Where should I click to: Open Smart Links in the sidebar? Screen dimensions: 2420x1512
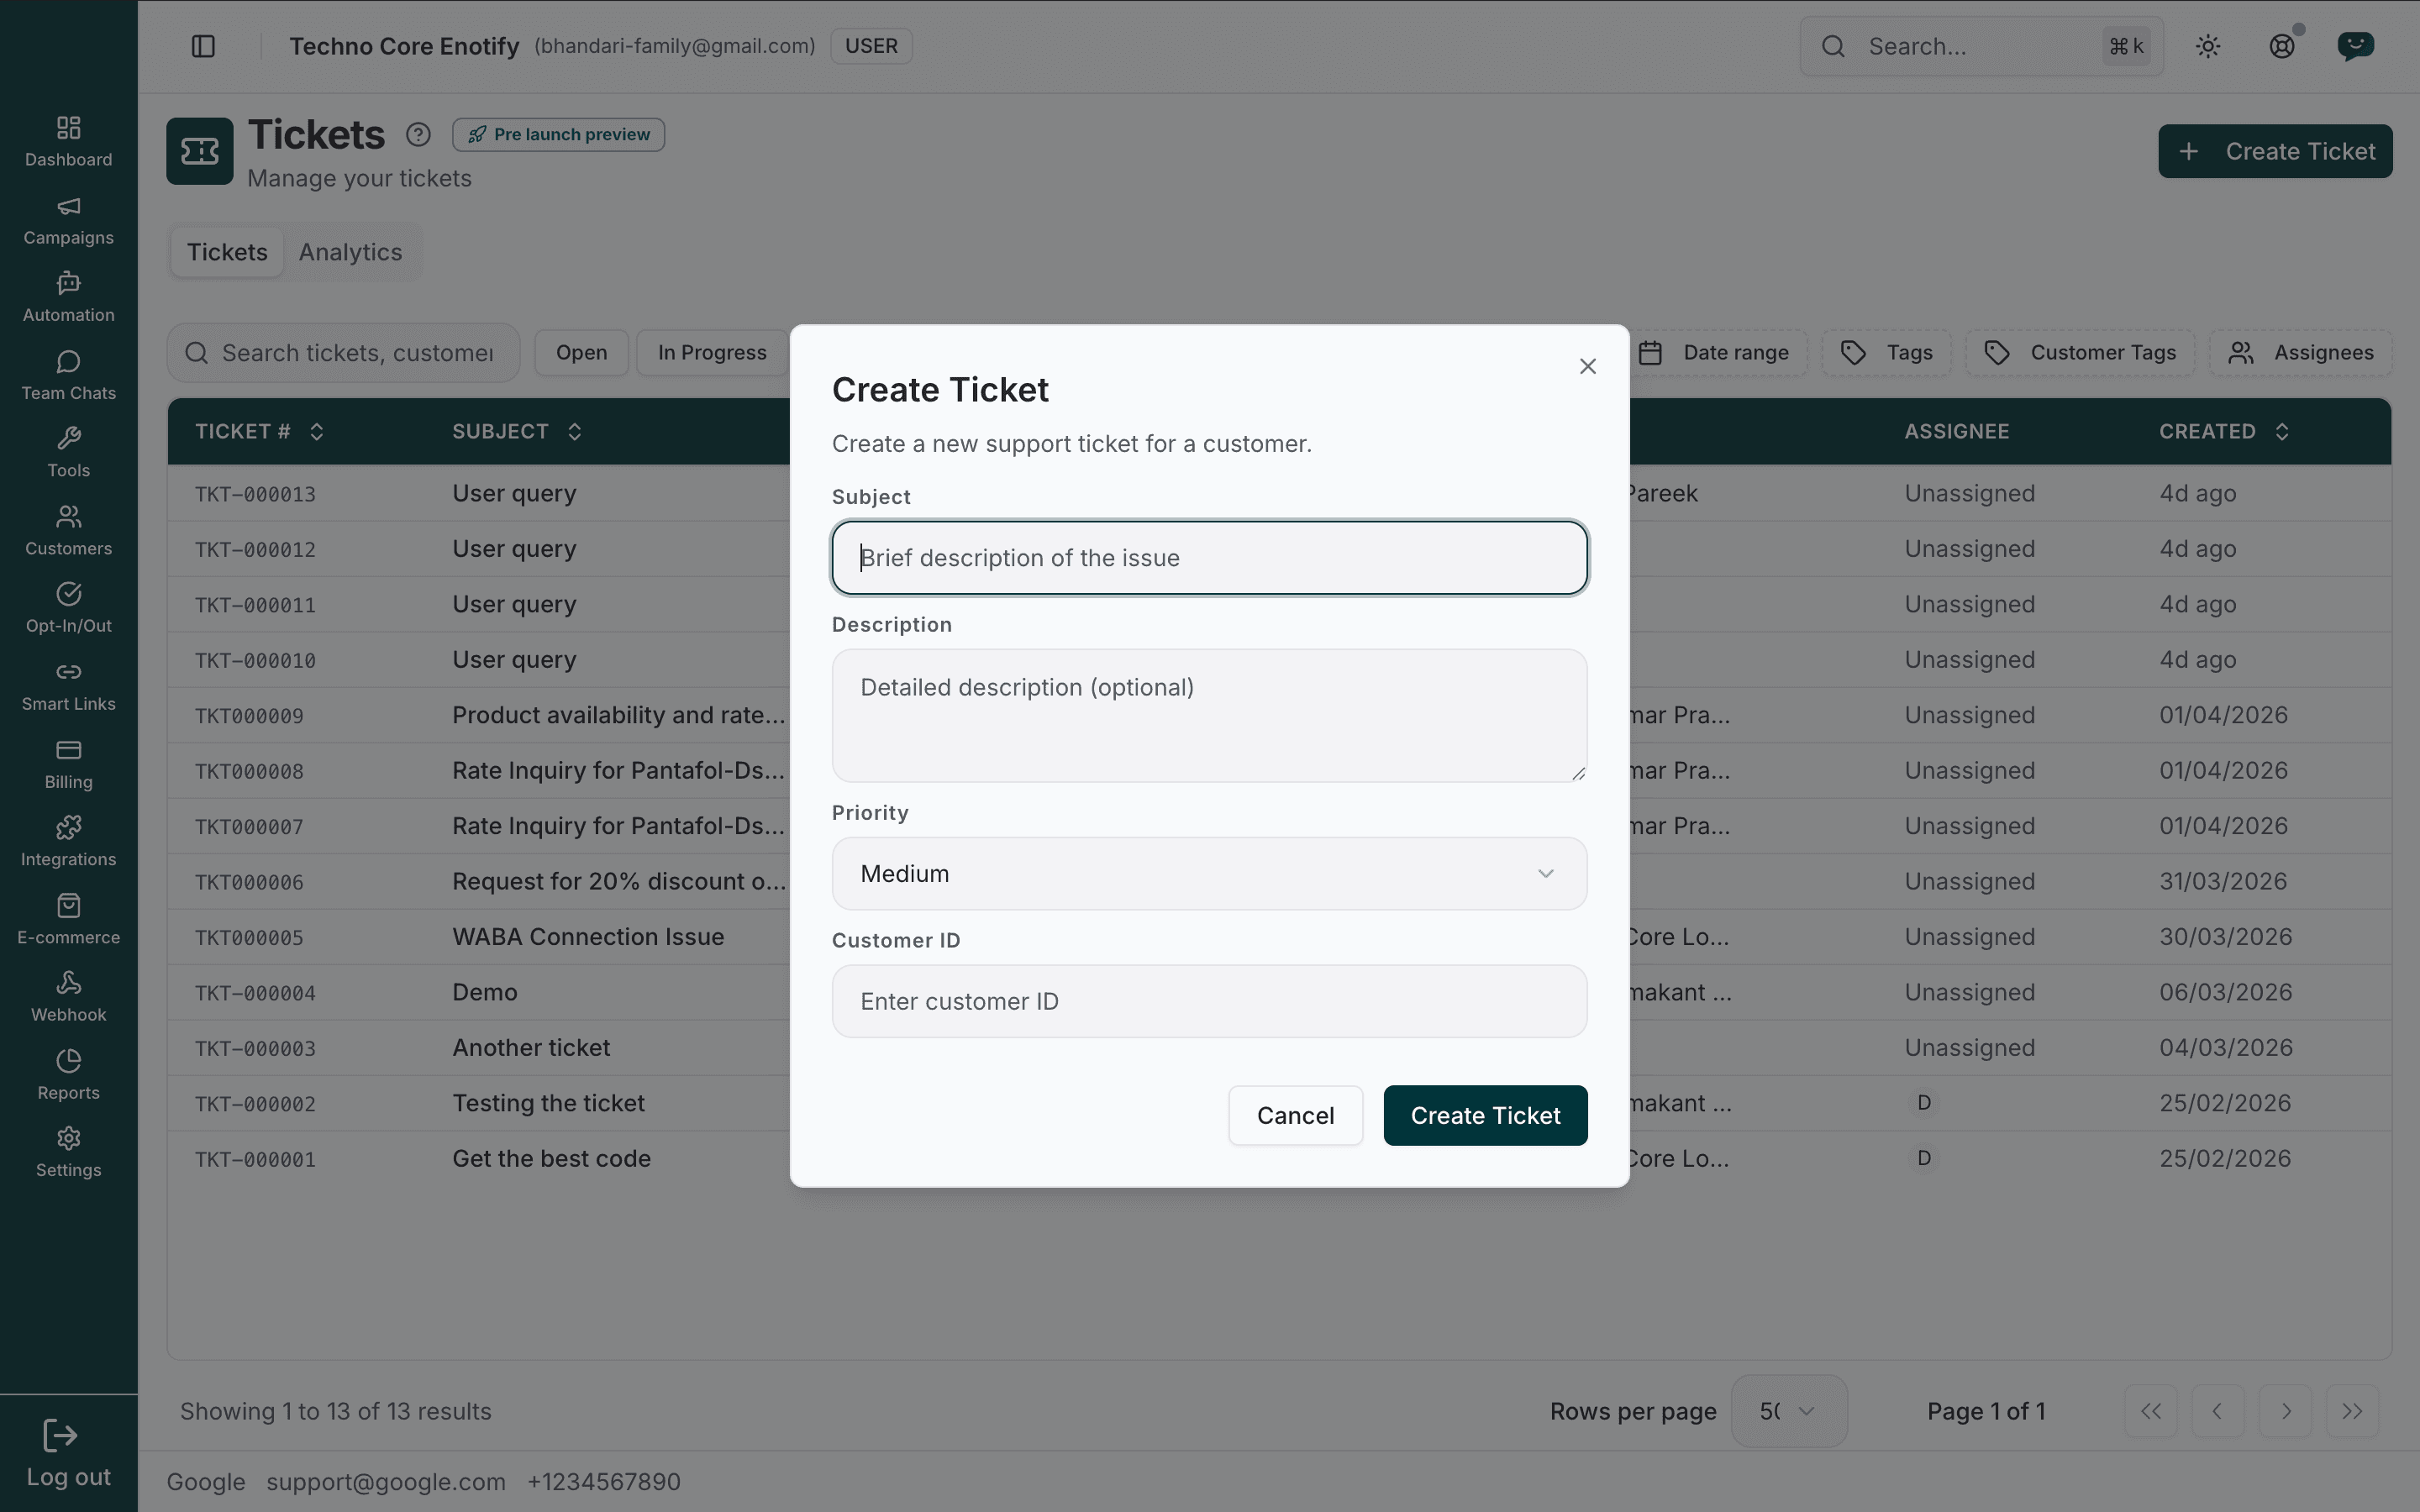(68, 686)
